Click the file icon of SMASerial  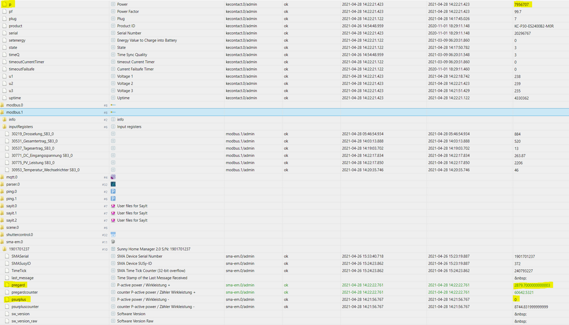tap(7, 256)
